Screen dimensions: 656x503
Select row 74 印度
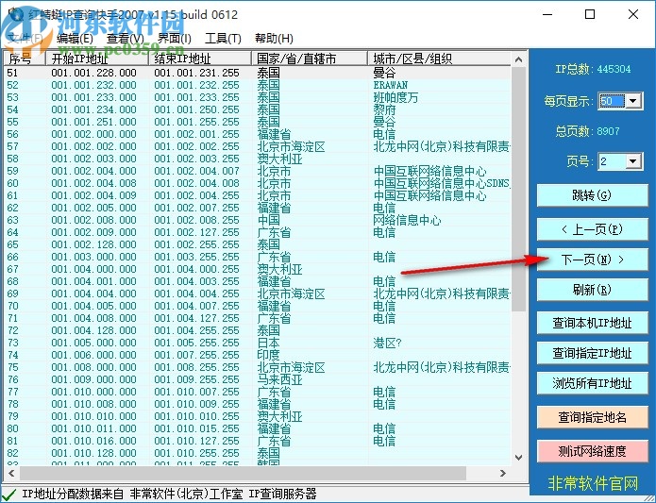point(258,355)
